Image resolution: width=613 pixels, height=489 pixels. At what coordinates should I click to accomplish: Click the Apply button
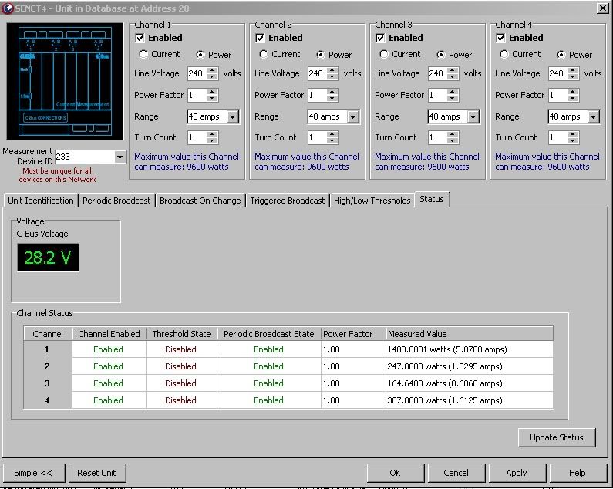pos(517,473)
